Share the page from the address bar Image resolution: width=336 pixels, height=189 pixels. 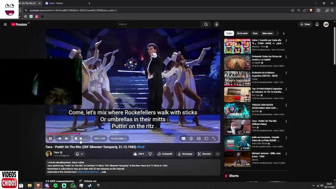point(304,10)
